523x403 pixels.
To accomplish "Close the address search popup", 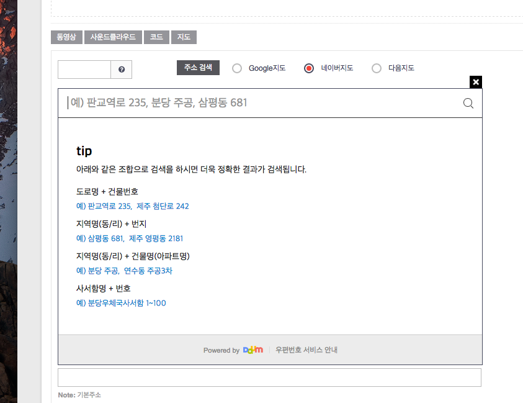I will [476, 82].
